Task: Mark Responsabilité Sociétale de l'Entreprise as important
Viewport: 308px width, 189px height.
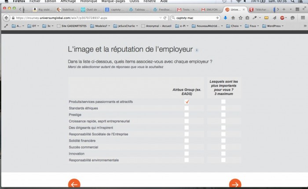Action: pyautogui.click(x=224, y=134)
